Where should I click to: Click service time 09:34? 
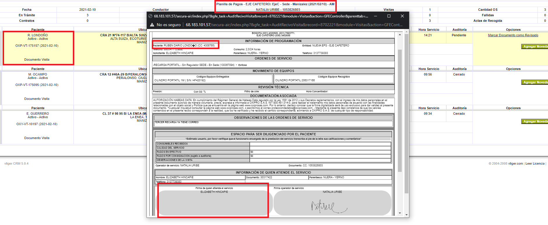tap(428, 114)
